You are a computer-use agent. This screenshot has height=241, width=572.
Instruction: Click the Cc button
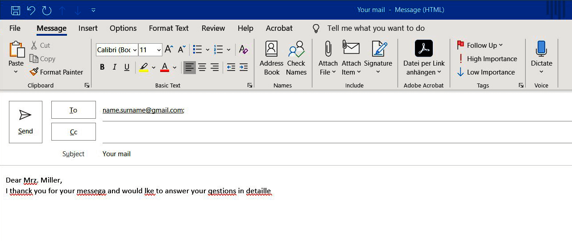coord(74,132)
